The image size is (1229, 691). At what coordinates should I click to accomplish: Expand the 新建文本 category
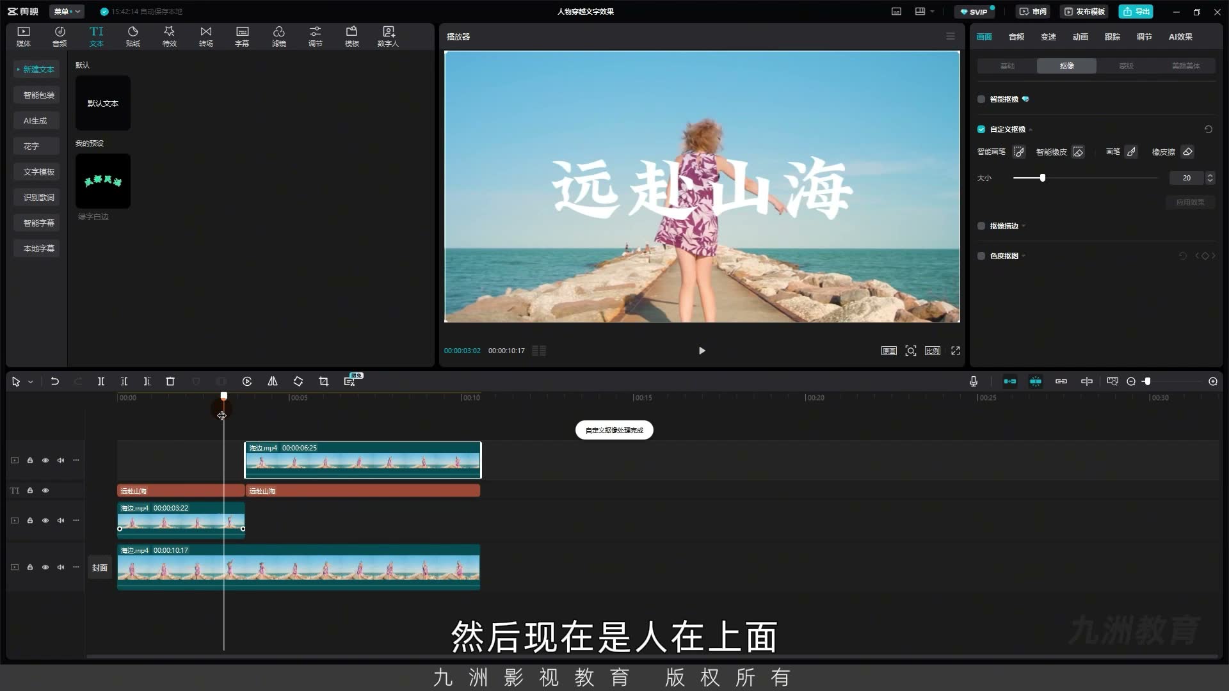pos(36,69)
